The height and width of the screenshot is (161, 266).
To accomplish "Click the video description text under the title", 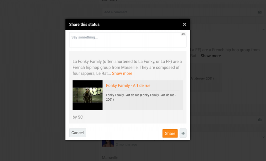I will point(141,97).
